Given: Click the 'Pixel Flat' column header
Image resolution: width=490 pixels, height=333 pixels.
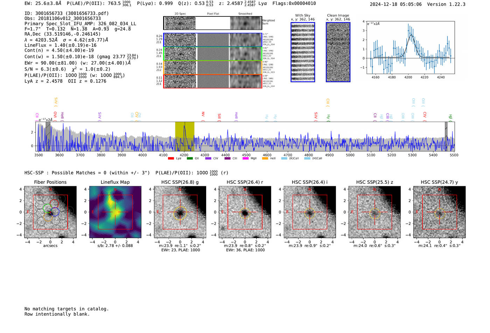Looking at the screenshot, I should 213,14.
